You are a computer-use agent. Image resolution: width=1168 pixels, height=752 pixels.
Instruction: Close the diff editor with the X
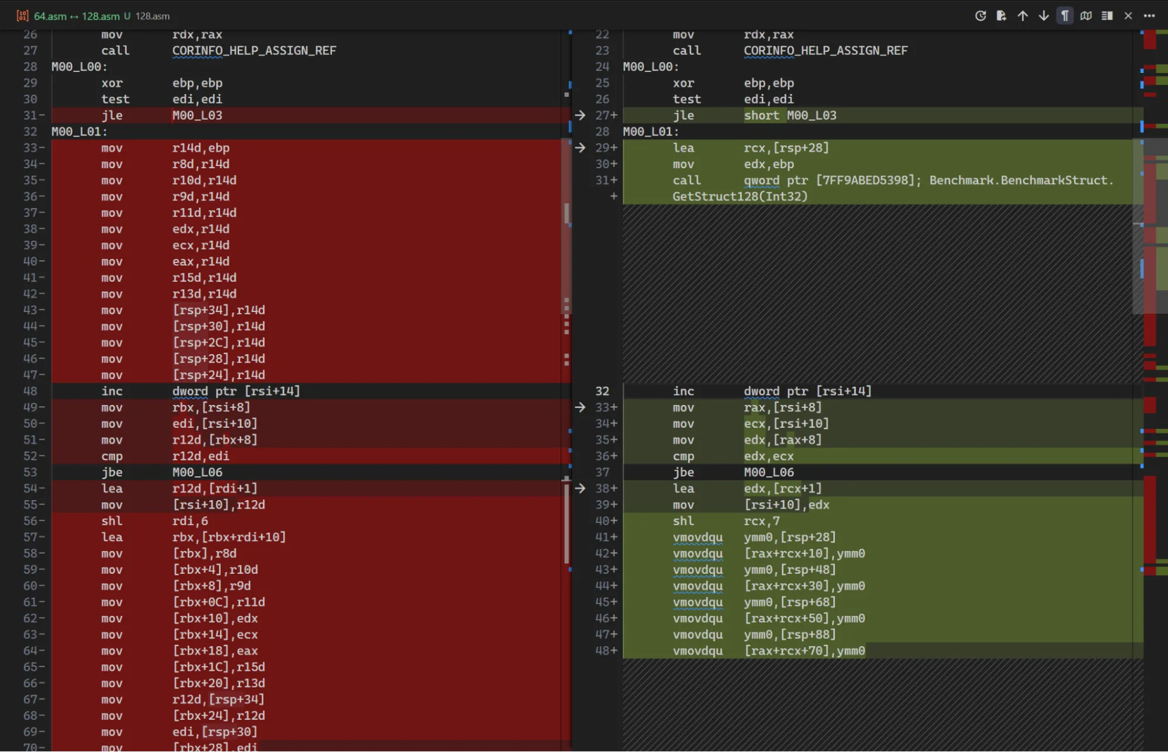tap(1128, 16)
